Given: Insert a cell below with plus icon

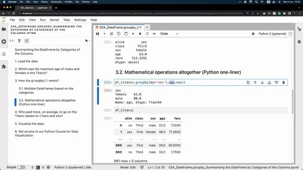Looking at the screenshot, I should [105, 34].
